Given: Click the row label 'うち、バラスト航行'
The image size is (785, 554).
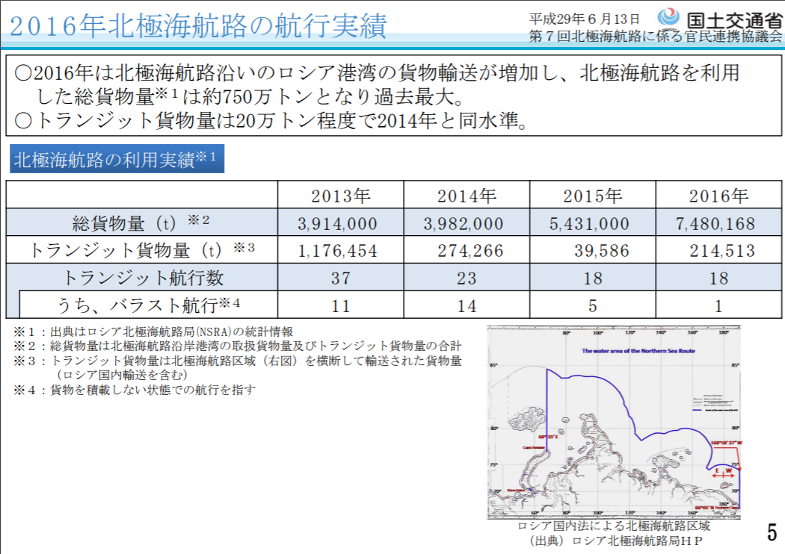Looking at the screenshot, I should 148,305.
